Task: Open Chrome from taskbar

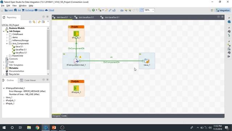Action: tap(37, 128)
